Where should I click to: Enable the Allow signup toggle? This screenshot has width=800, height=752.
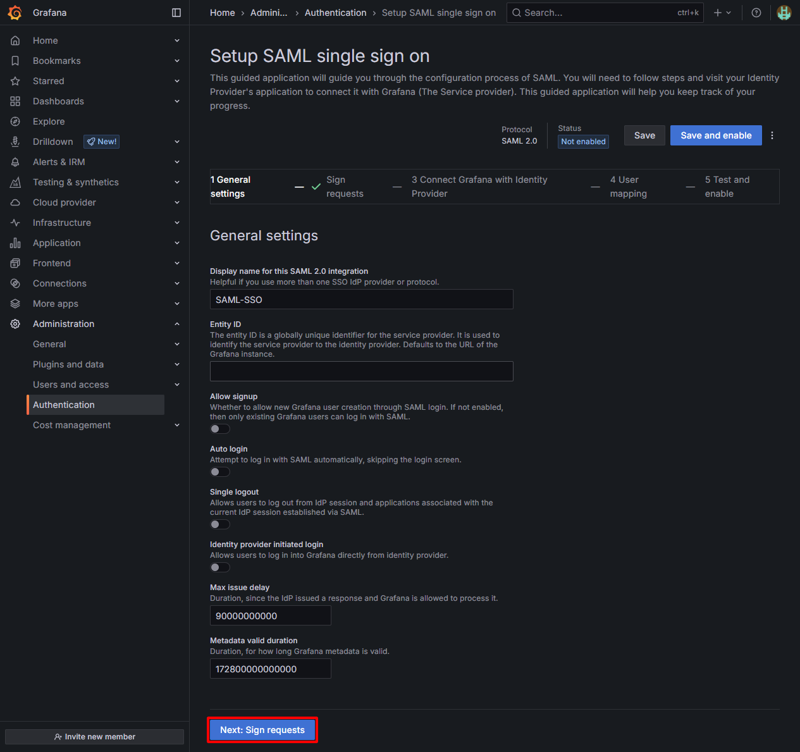tap(220, 429)
